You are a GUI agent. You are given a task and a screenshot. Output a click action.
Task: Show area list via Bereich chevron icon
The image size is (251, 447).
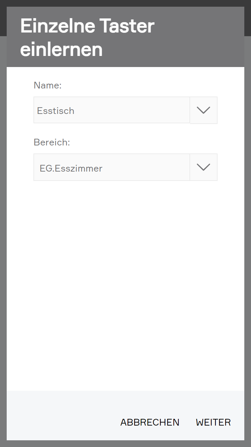pos(203,167)
